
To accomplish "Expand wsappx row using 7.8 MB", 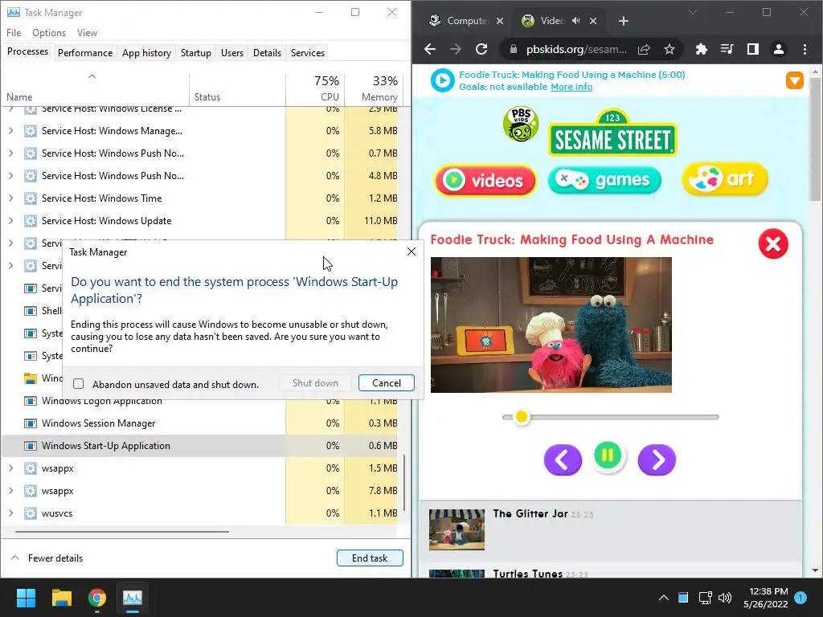I will (x=10, y=491).
